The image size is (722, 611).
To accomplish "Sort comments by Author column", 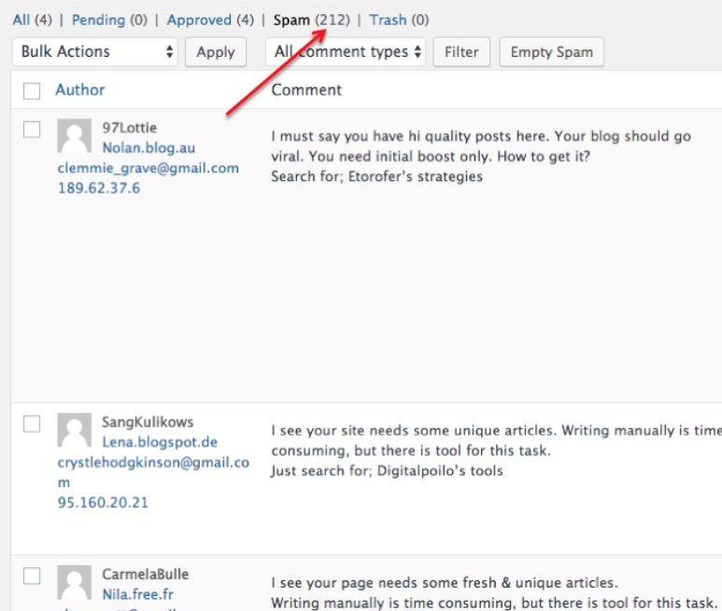I will [x=80, y=90].
